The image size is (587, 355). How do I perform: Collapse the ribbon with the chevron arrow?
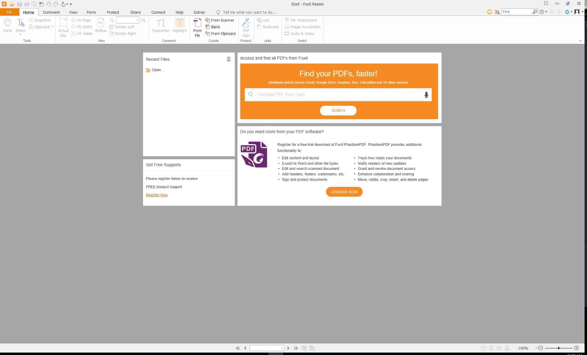tap(580, 41)
